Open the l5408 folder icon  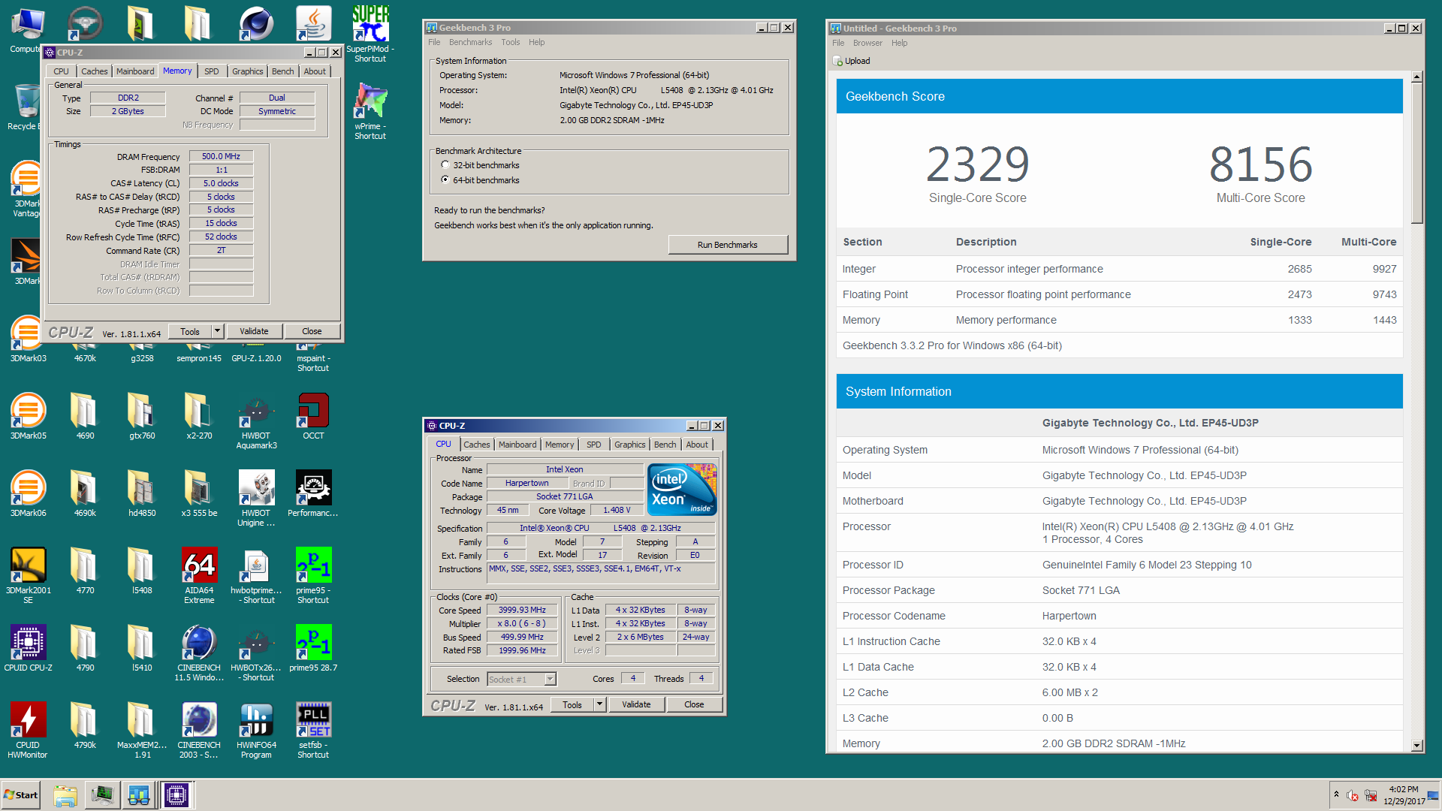pos(142,565)
